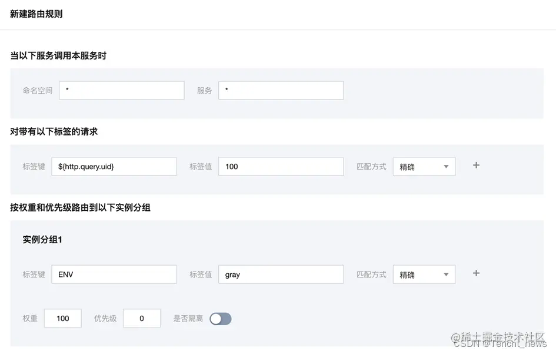Click the 权重 weight field showing 100

[62, 318]
